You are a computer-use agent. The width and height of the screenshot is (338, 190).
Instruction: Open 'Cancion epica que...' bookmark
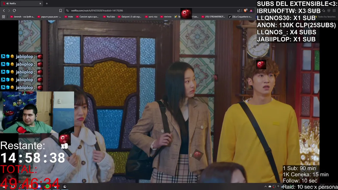tap(87, 17)
